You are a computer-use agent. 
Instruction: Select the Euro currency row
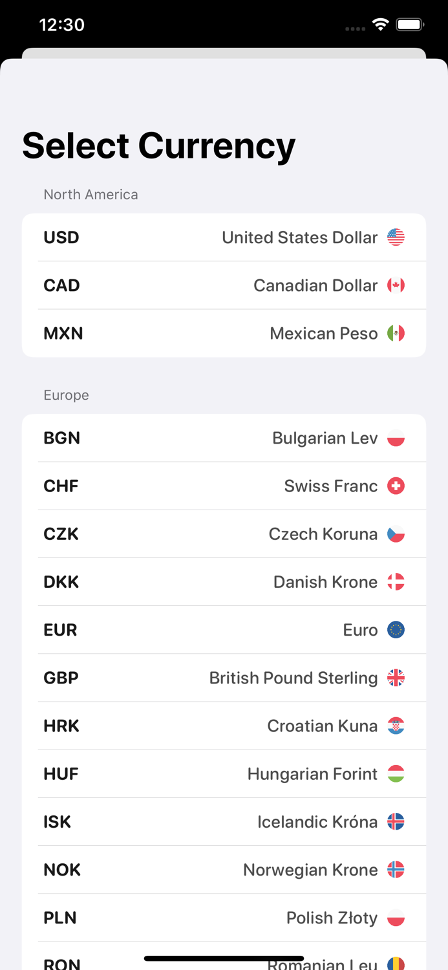[x=224, y=629]
